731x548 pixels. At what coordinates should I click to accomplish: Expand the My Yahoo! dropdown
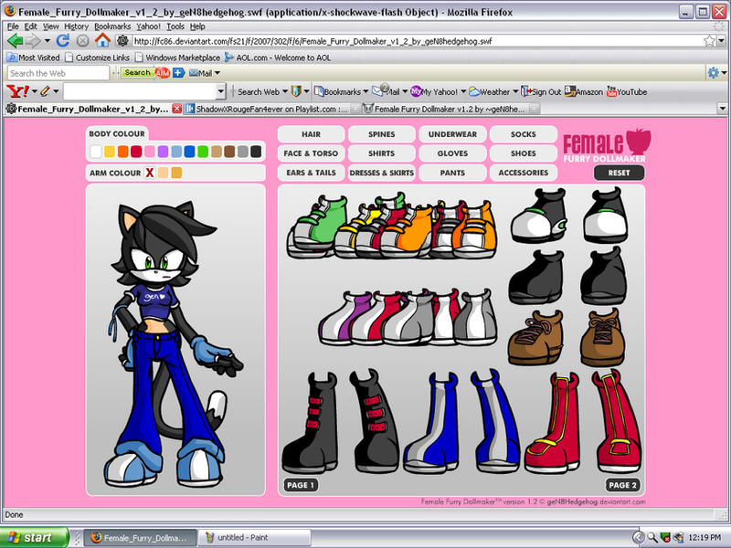click(x=463, y=91)
